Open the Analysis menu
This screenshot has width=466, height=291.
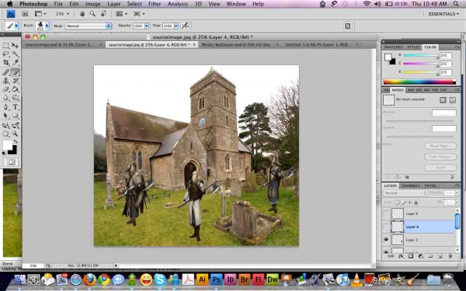click(x=177, y=4)
